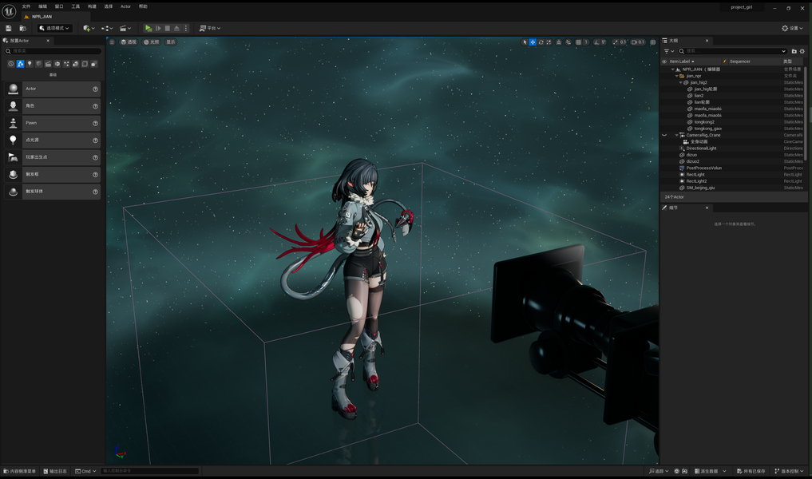The width and height of the screenshot is (812, 479).
Task: Click the eject button in play controls
Action: [176, 28]
